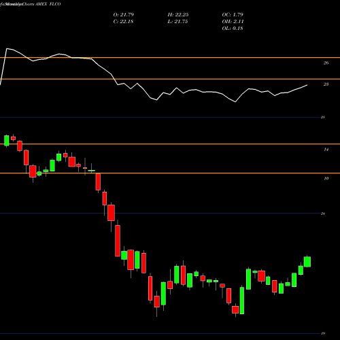This screenshot has height=340, width=340.
Task: Click the price label "28" on blue gridline
Action: (323, 117)
